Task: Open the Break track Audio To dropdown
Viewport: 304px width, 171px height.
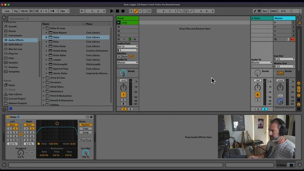Action: 128,63
